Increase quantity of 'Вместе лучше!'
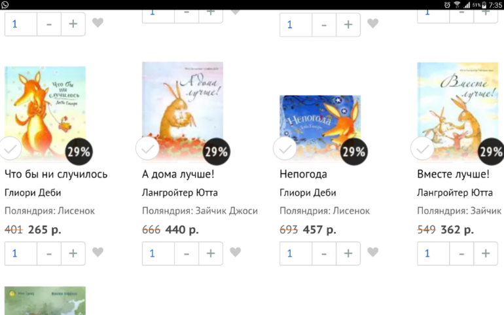The image size is (504, 315). (x=486, y=253)
